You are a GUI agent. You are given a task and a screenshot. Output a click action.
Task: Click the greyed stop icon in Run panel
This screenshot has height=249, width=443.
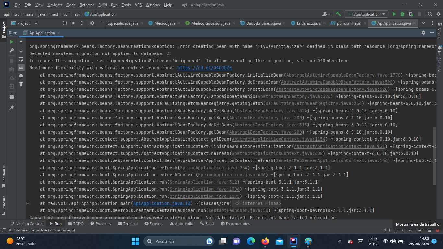(12, 61)
